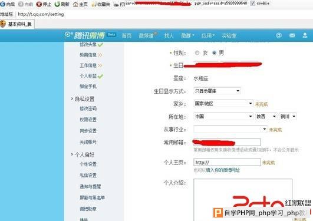
Task: Open the 生日显示方式 dropdown
Action: (x=217, y=91)
